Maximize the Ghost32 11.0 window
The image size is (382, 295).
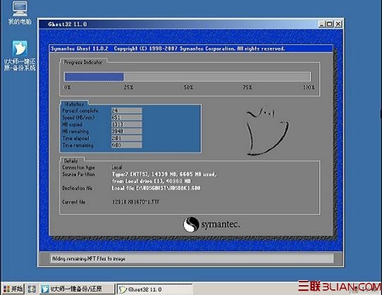click(x=330, y=24)
